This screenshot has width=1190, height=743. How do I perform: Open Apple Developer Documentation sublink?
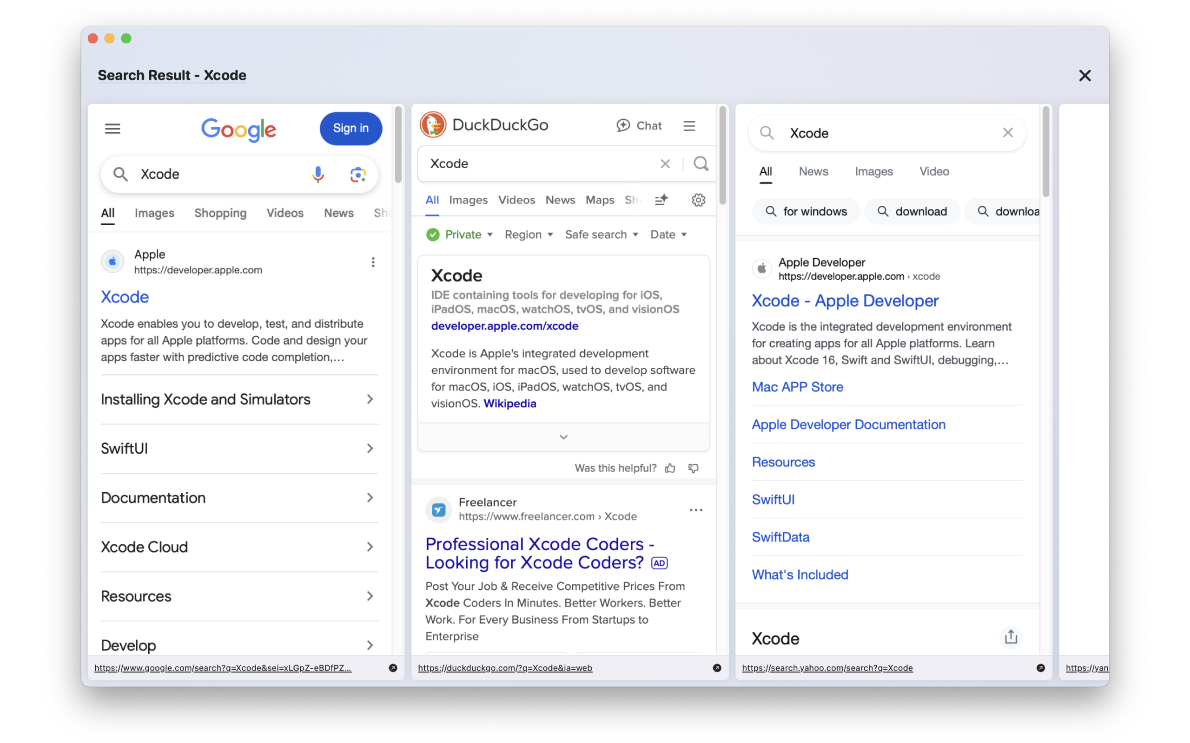click(848, 424)
